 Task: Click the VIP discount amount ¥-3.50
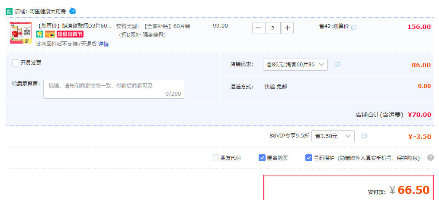pos(420,137)
